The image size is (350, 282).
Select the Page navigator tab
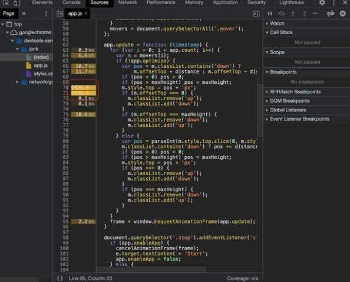click(9, 14)
